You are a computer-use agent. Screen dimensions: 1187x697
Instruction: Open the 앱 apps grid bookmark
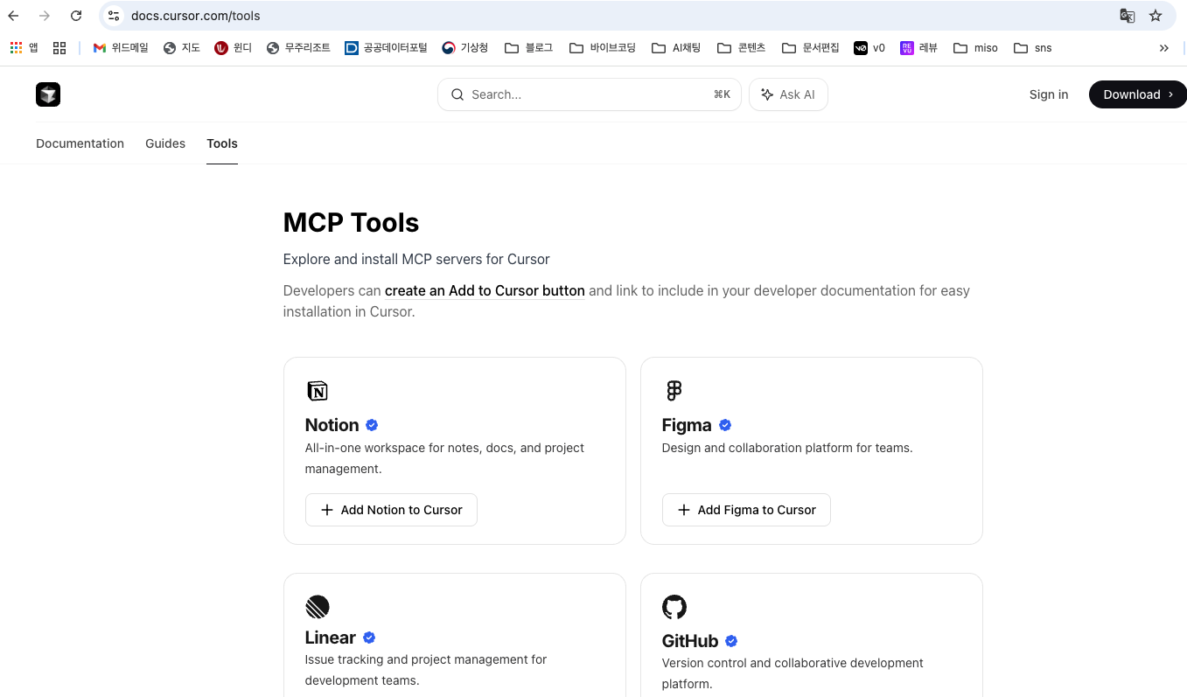tap(24, 48)
